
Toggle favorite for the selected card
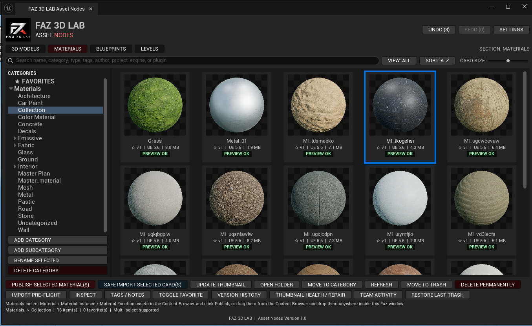click(181, 295)
